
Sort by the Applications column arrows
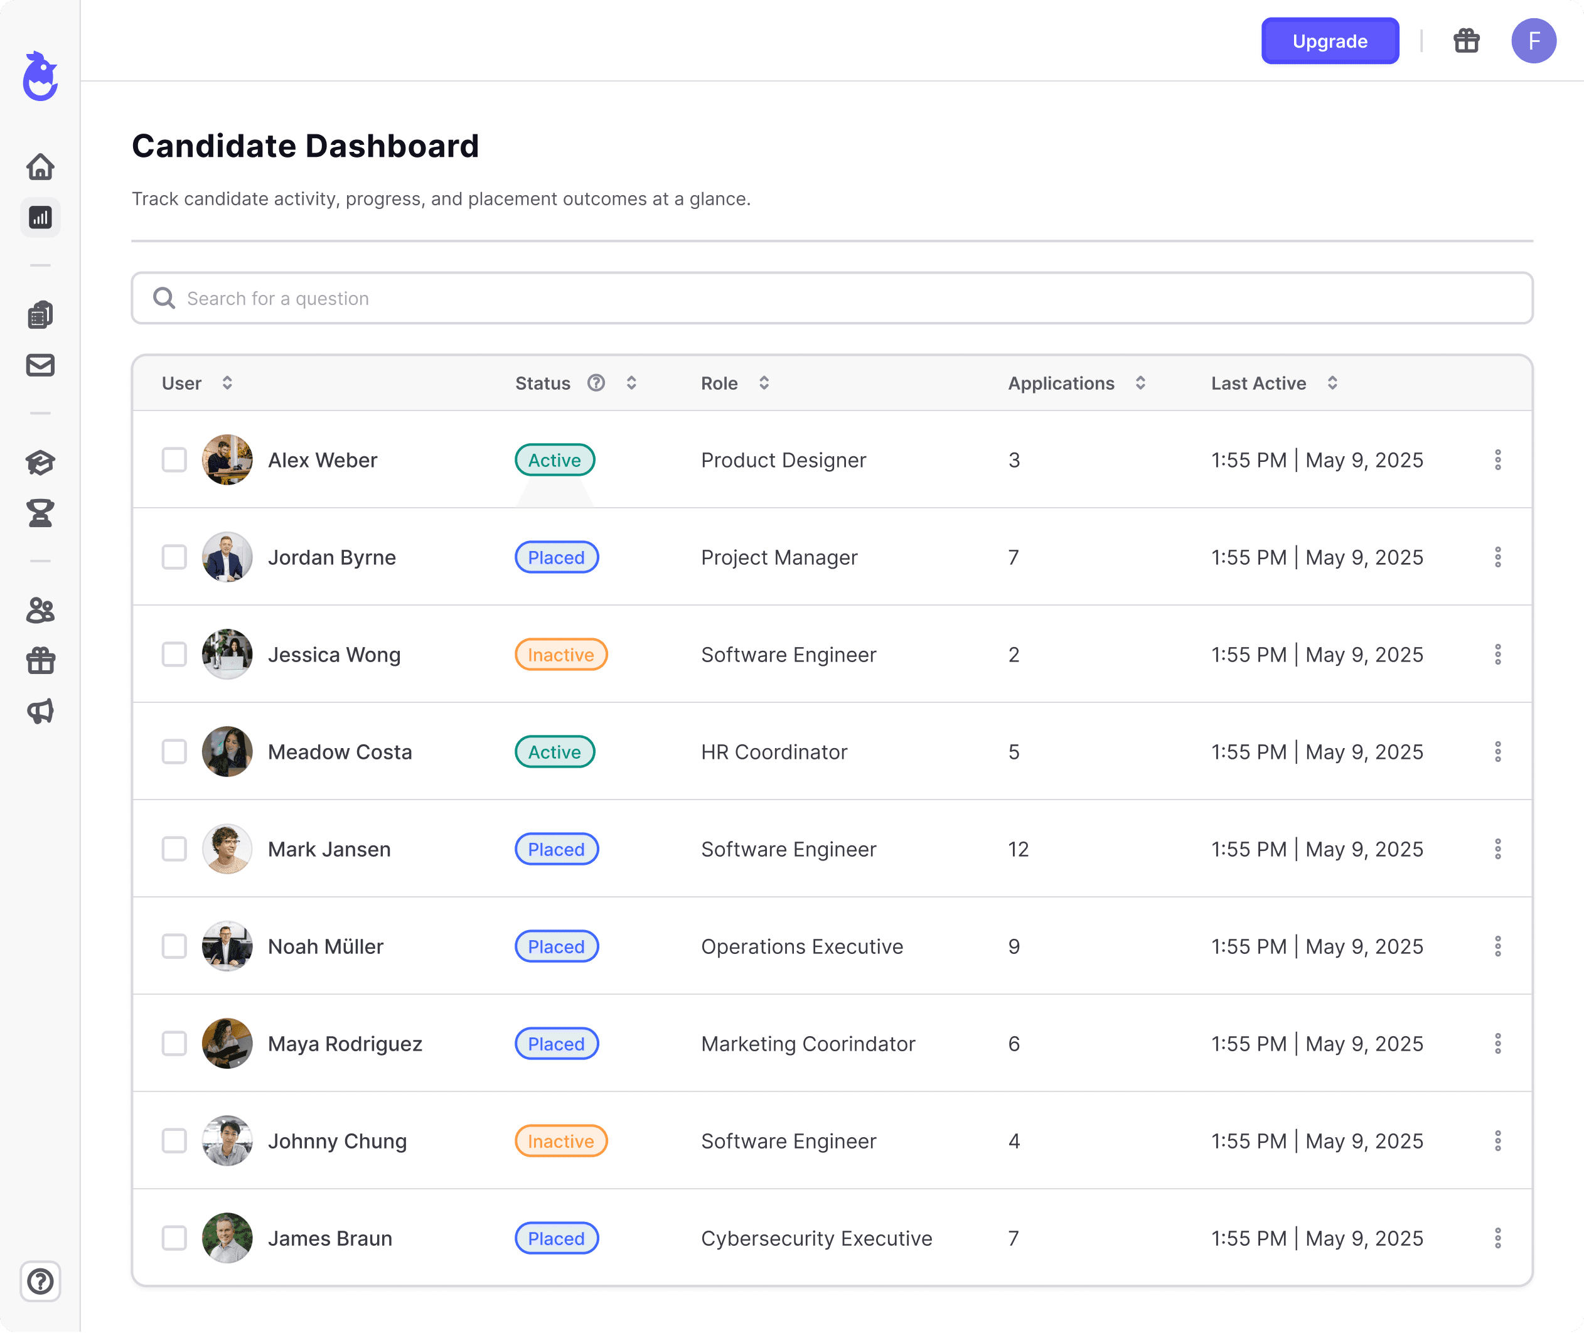point(1140,383)
